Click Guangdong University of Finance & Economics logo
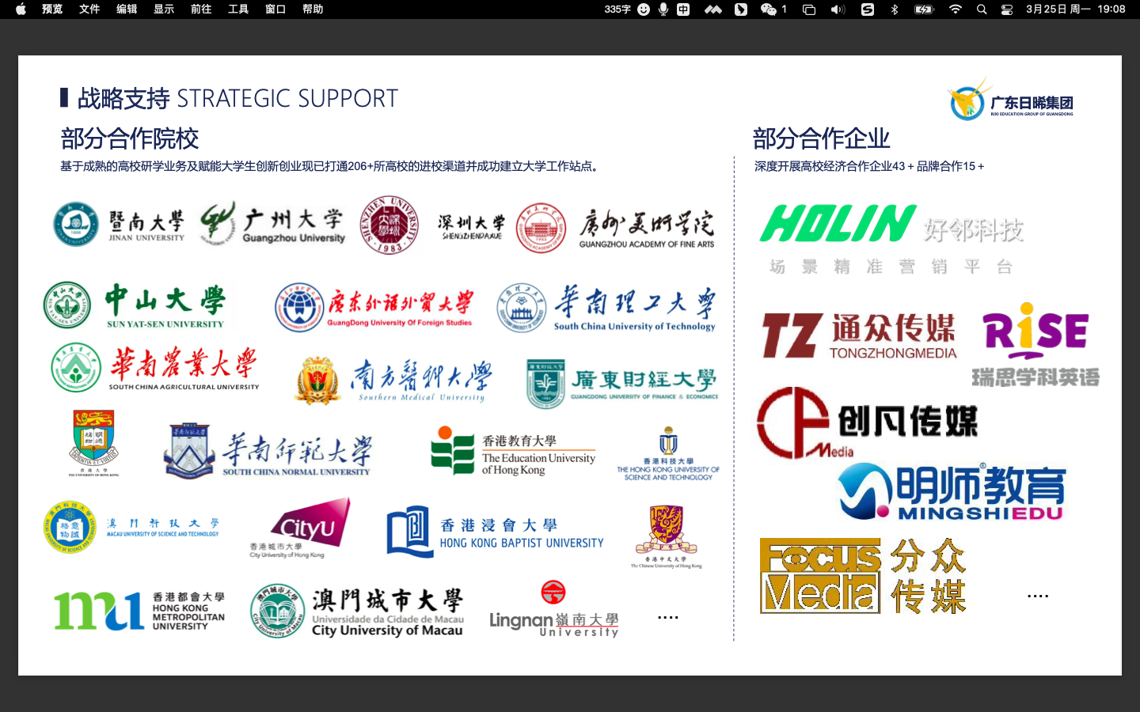The height and width of the screenshot is (712, 1140). click(x=622, y=383)
